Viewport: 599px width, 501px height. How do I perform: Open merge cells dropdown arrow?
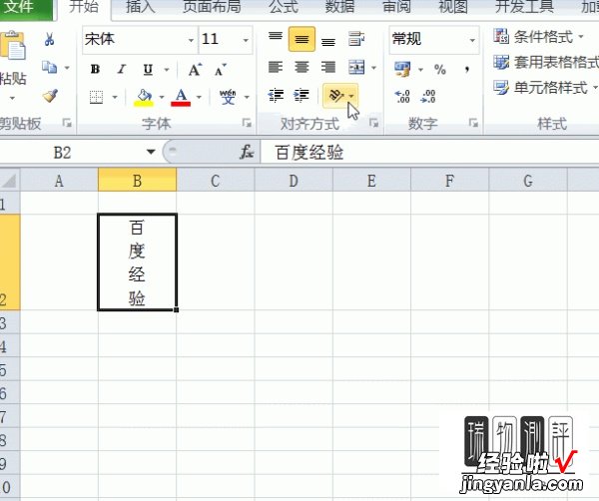point(374,68)
